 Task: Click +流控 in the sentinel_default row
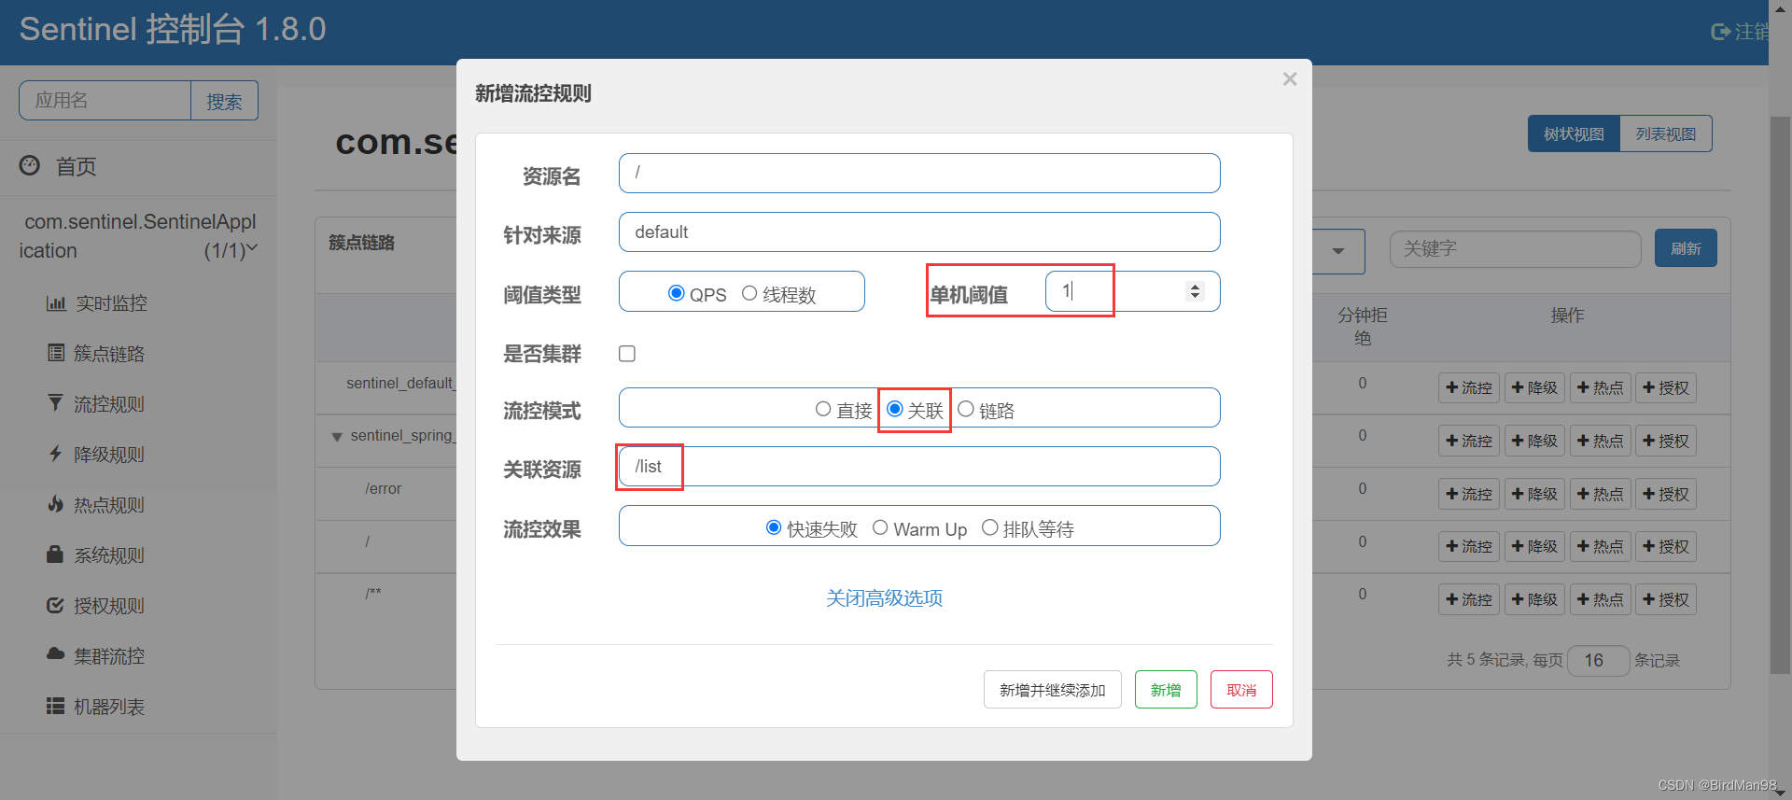point(1468,387)
